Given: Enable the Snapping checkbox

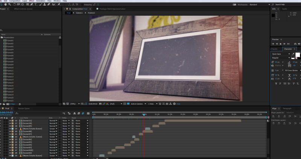Looking at the screenshot, I should (82, 4).
